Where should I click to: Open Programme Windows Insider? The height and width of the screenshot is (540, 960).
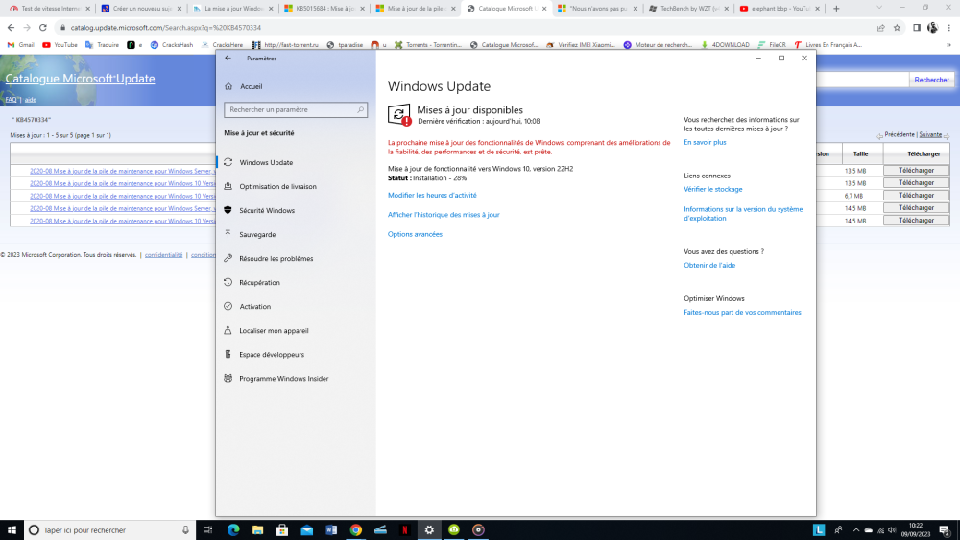point(283,379)
